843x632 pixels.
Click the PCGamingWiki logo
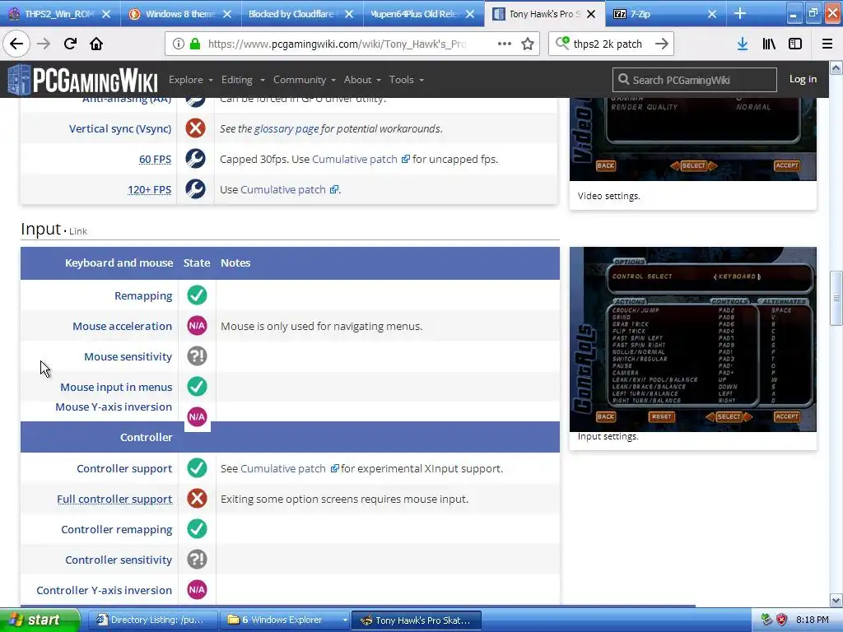(82, 80)
